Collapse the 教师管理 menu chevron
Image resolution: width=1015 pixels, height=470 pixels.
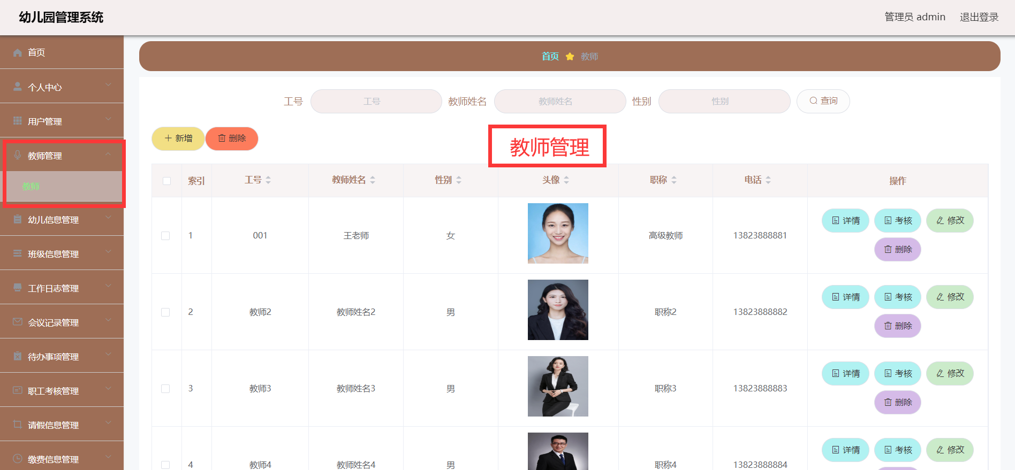[x=109, y=153]
